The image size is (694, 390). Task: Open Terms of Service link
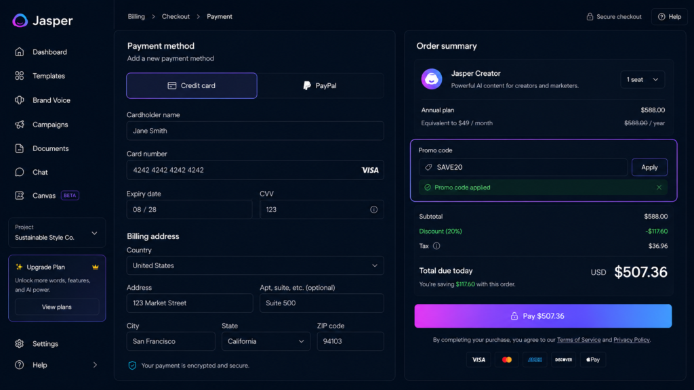(x=579, y=340)
